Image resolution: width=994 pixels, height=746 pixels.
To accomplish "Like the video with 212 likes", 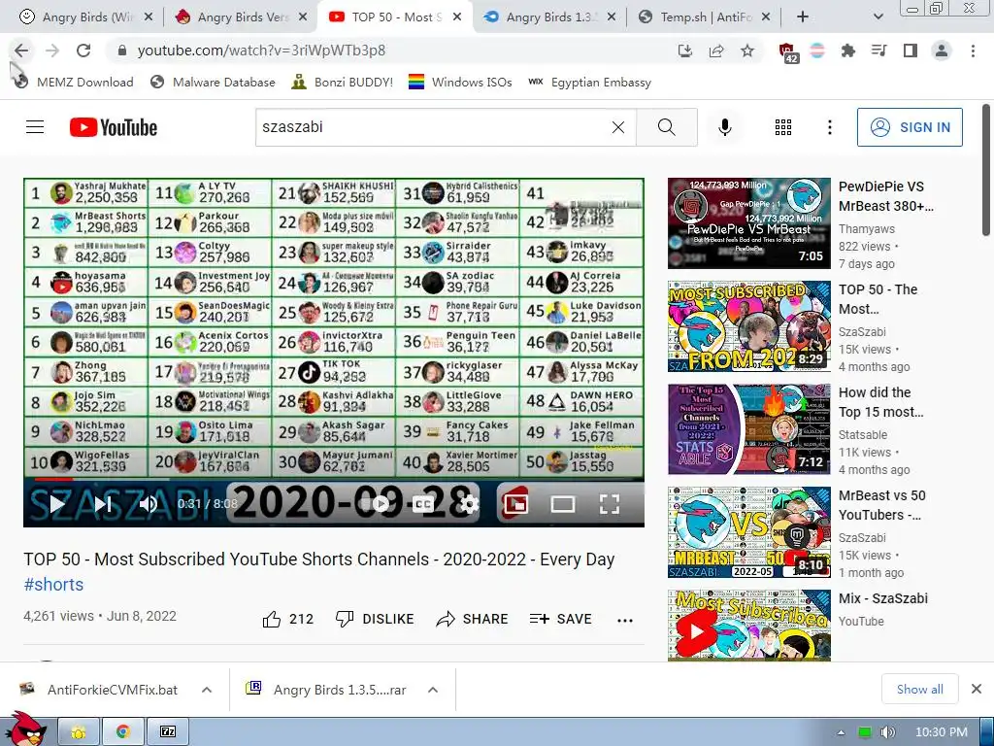I will [x=288, y=619].
